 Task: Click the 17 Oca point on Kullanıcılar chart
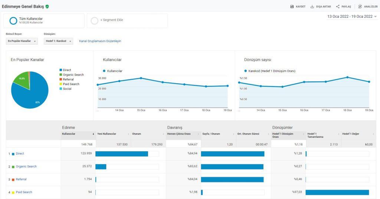pyautogui.click(x=184, y=84)
